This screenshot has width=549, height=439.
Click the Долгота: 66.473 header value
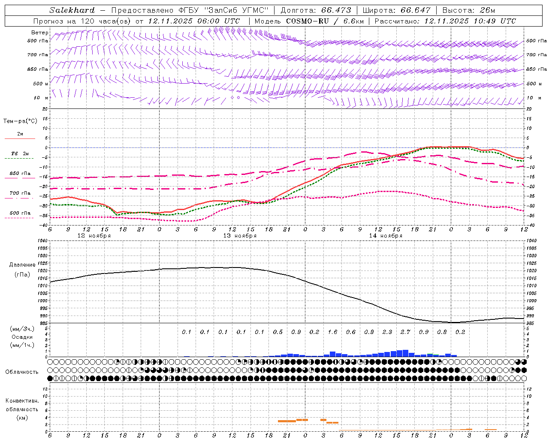click(316, 10)
